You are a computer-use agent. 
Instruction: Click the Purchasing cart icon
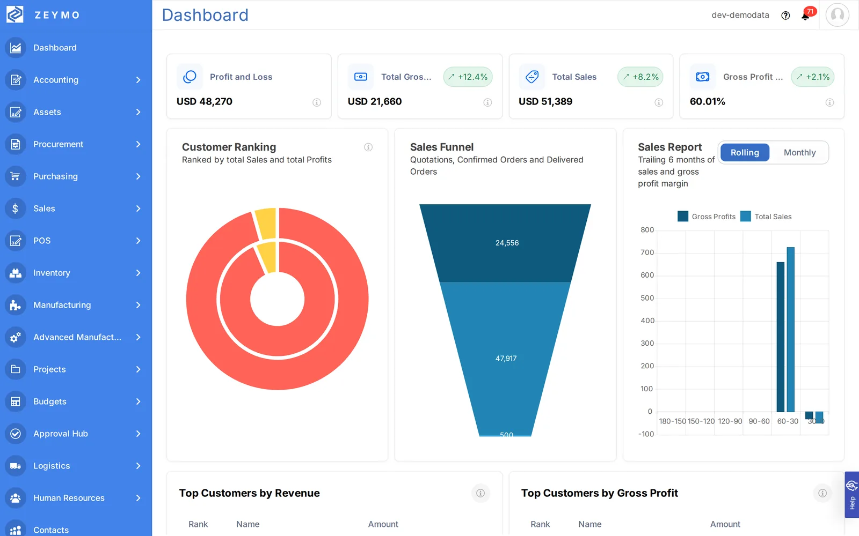coord(16,176)
